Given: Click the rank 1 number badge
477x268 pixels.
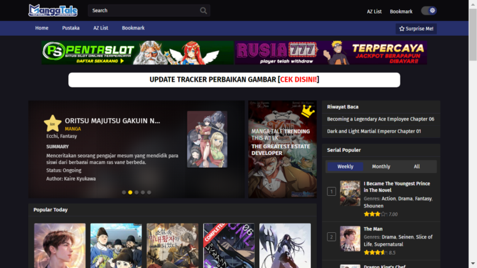Looking at the screenshot, I should pyautogui.click(x=331, y=191).
